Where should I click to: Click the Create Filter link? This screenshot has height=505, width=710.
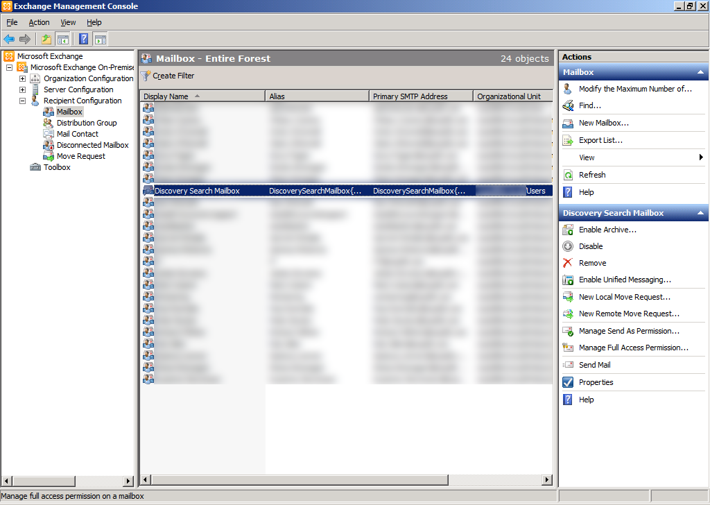[x=173, y=76]
